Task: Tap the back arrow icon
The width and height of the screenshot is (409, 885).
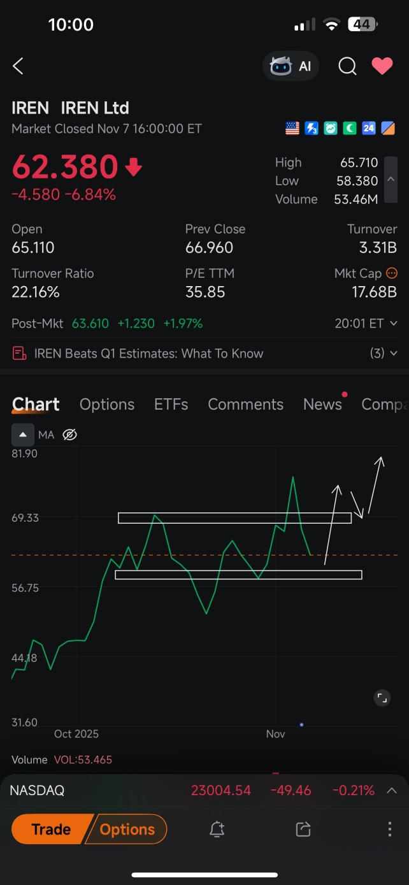Action: (18, 66)
